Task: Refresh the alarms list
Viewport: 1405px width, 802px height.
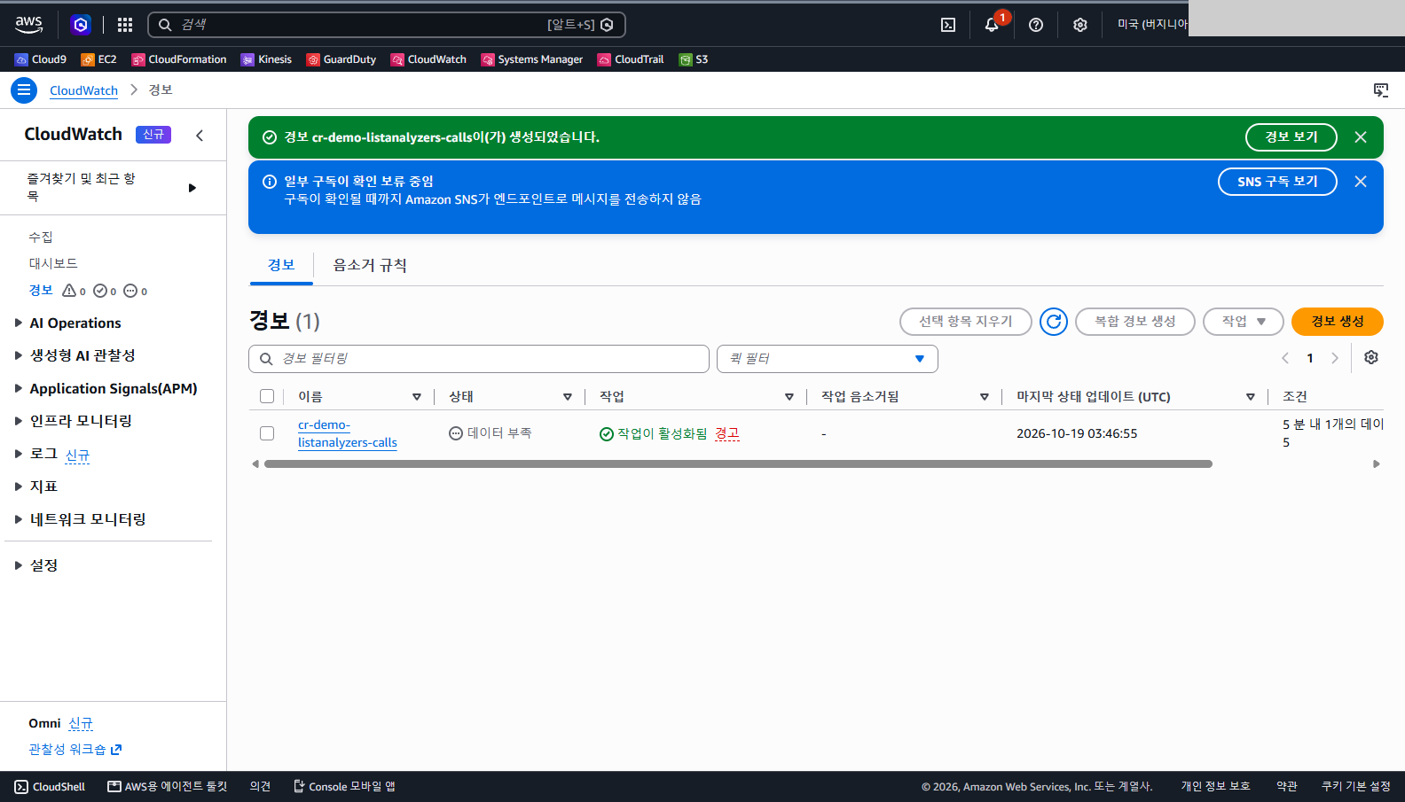Action: [x=1054, y=322]
